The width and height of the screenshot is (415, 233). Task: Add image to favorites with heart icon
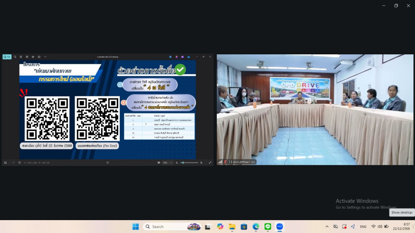[13, 163]
